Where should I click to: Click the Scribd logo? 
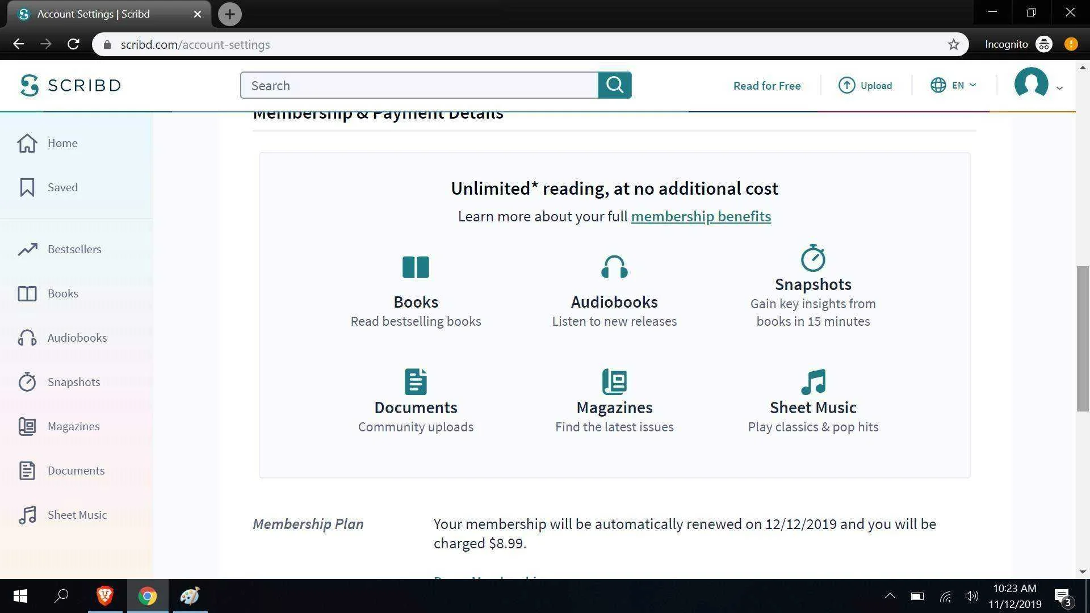pos(70,85)
